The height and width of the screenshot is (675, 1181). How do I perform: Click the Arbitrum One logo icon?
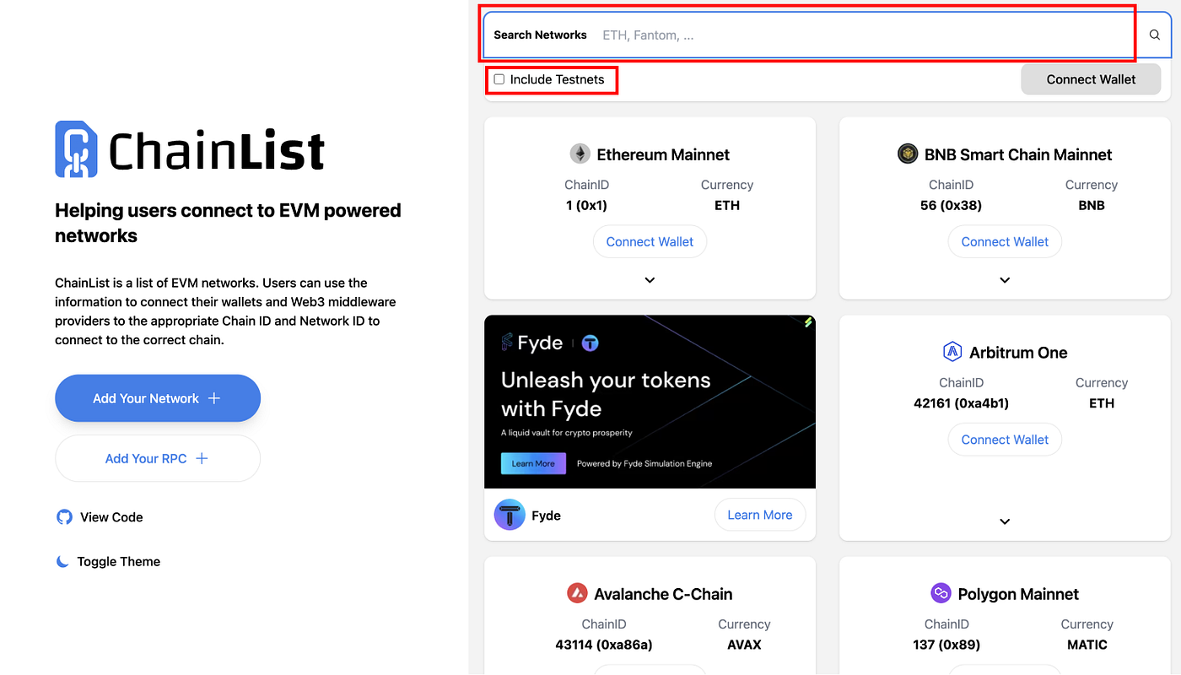952,352
